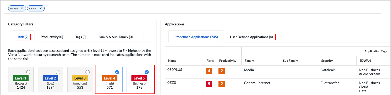391x95 pixels.
Task: Uncheck the Level 5 risk card checkmark
Action: [147, 72]
